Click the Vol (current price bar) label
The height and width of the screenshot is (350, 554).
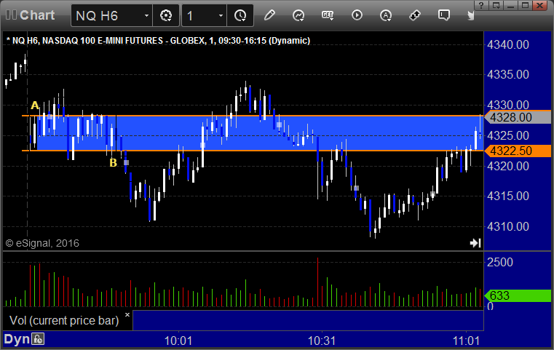coord(64,320)
